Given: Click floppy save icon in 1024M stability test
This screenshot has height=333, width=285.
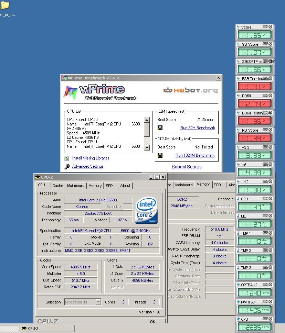Looking at the screenshot, I should click(160, 155).
